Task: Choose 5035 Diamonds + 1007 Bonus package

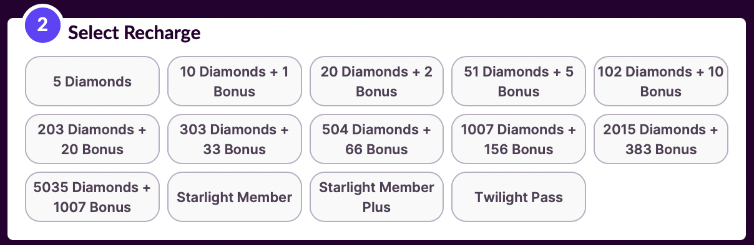Action: pos(92,197)
